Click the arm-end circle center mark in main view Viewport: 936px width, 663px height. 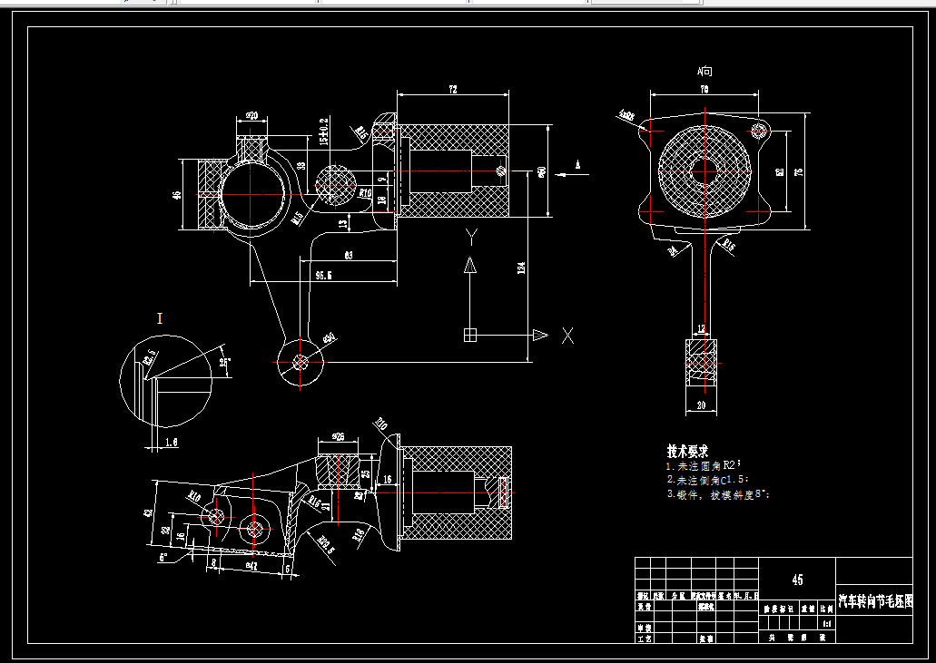coord(301,362)
